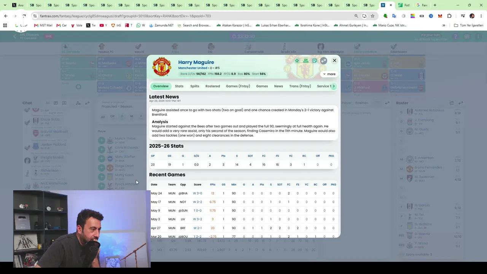
Task: Open the YouTube 'Y' bookmark
Action: pyautogui.click(x=103, y=25)
